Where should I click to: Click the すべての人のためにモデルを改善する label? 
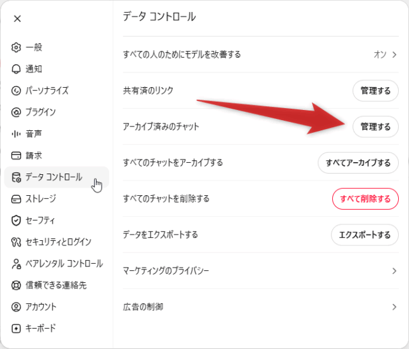point(182,55)
